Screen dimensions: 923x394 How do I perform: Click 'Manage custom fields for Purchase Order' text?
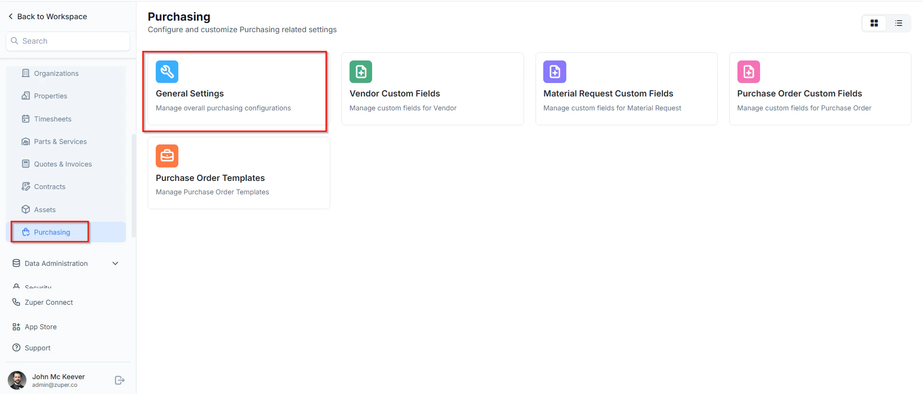click(804, 108)
